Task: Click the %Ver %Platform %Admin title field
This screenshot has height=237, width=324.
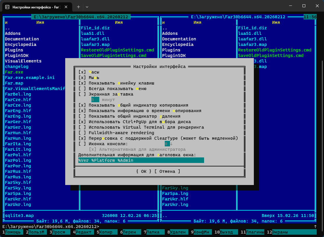Action: [x=141, y=160]
